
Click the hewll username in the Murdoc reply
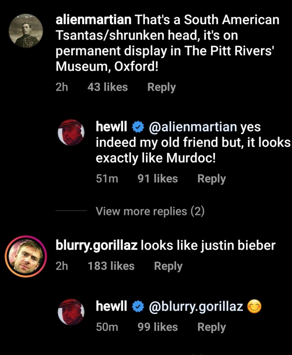(x=111, y=128)
